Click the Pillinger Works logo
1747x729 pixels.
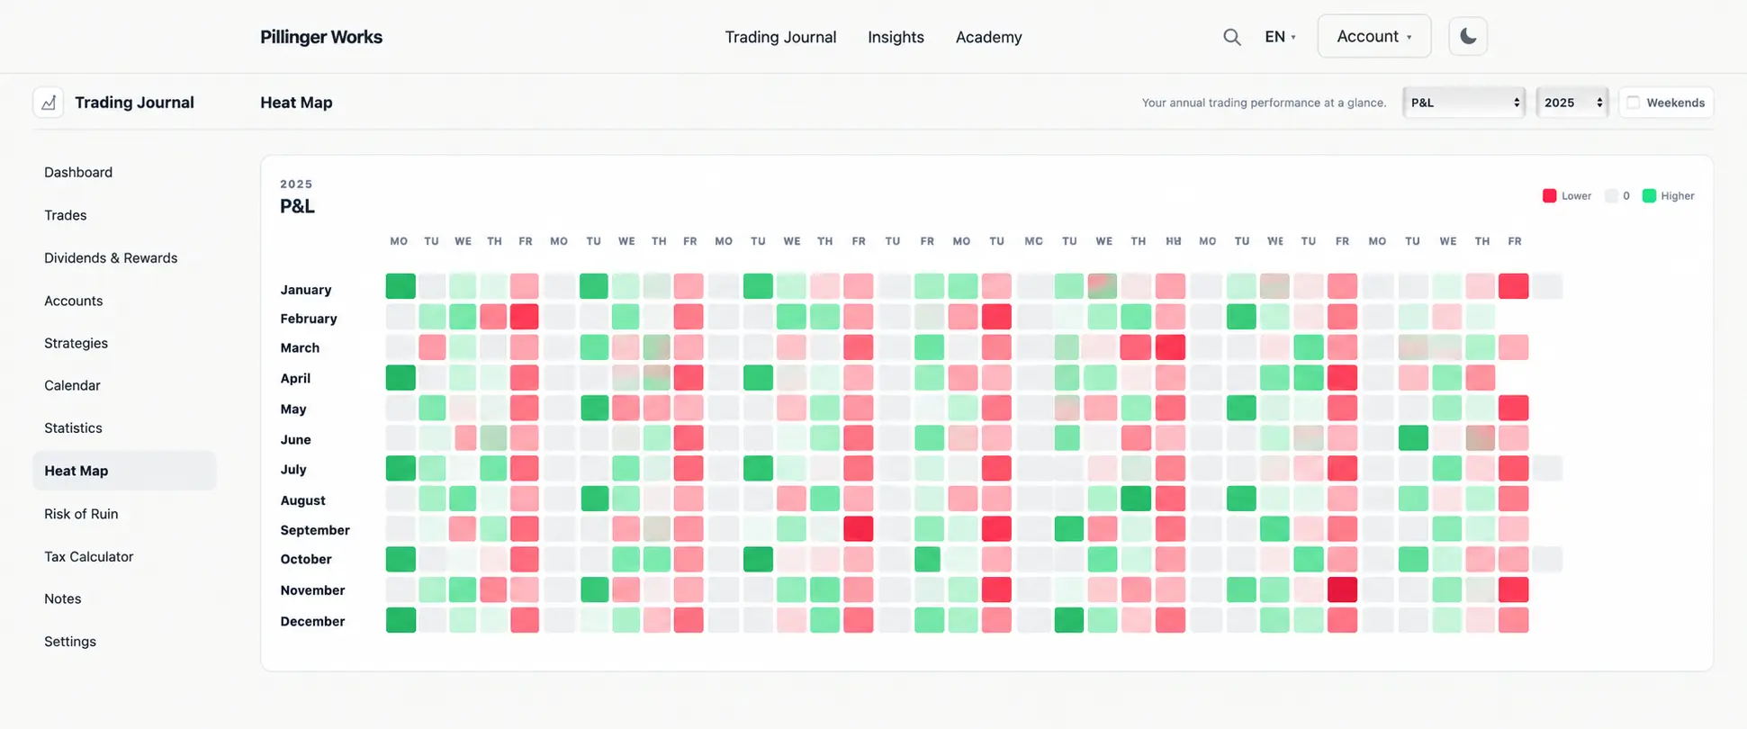[321, 37]
